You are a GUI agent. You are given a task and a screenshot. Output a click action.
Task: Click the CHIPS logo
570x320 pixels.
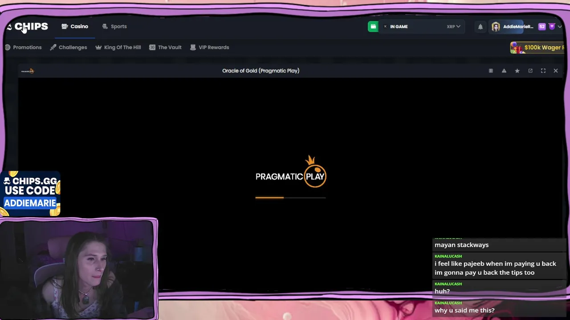(28, 27)
